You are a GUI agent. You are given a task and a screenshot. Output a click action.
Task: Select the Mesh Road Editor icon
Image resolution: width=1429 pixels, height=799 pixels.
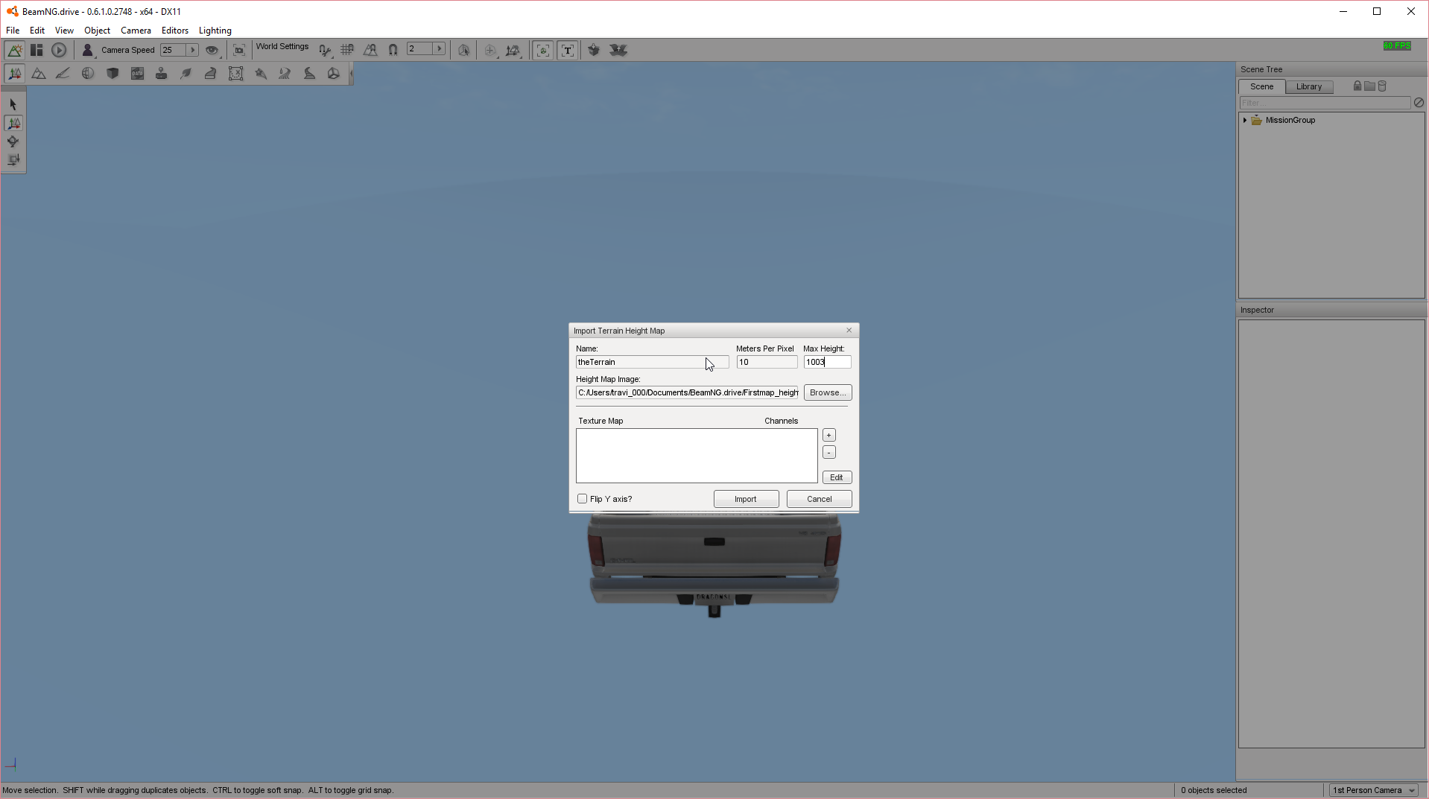(211, 74)
